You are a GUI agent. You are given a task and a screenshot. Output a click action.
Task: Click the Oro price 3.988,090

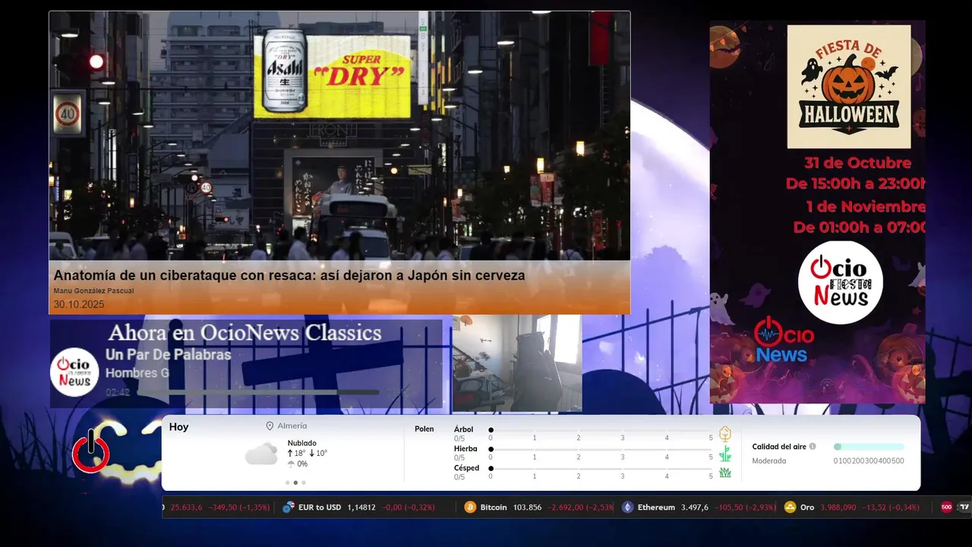(838, 507)
